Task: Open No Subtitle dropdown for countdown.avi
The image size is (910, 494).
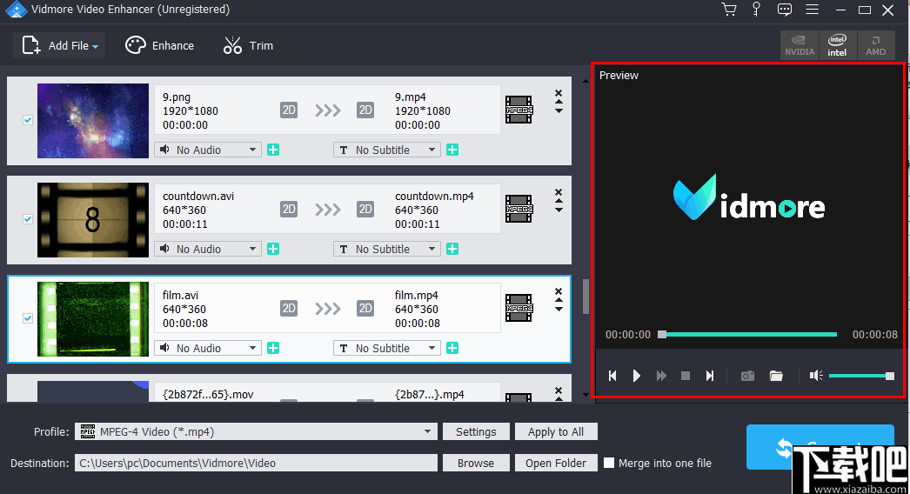Action: pyautogui.click(x=387, y=249)
